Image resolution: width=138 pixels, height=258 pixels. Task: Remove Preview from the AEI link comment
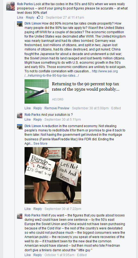57,108
